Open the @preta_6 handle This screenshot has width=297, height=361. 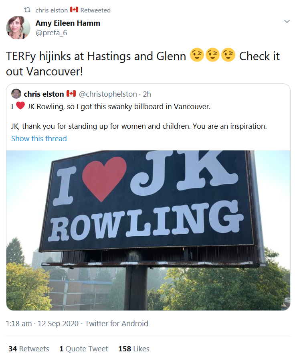51,33
